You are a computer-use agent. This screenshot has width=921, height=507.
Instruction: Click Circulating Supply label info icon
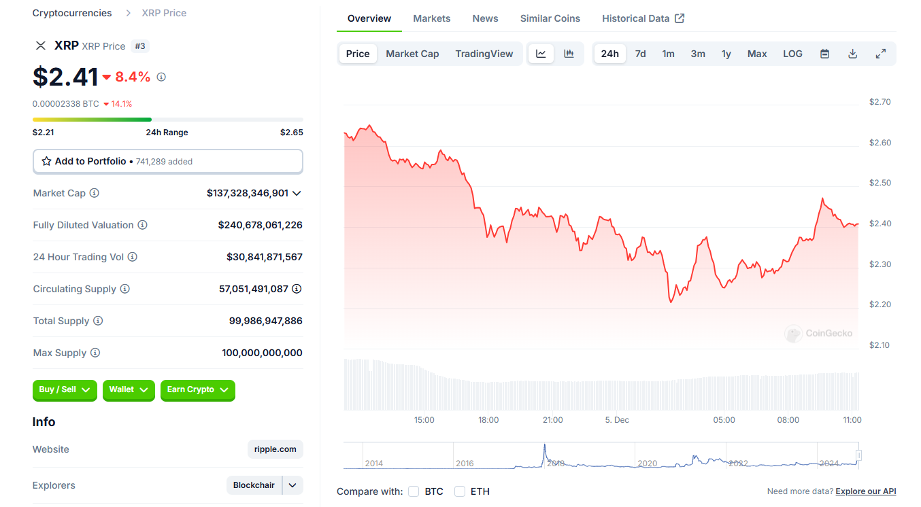pos(124,289)
